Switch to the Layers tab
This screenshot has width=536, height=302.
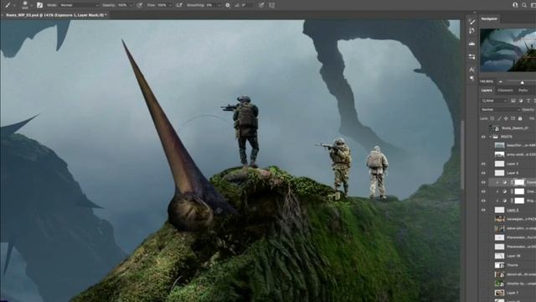point(487,91)
